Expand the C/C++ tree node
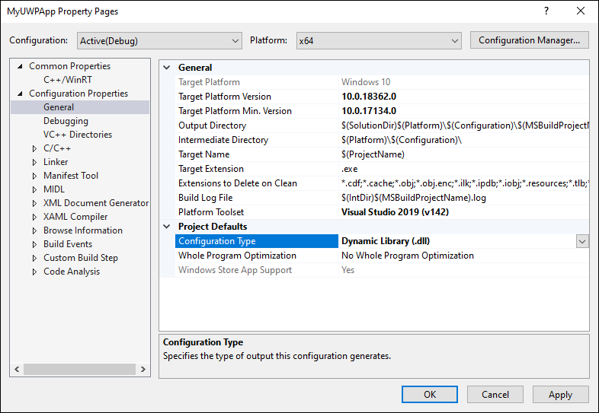The image size is (599, 413). pos(34,148)
